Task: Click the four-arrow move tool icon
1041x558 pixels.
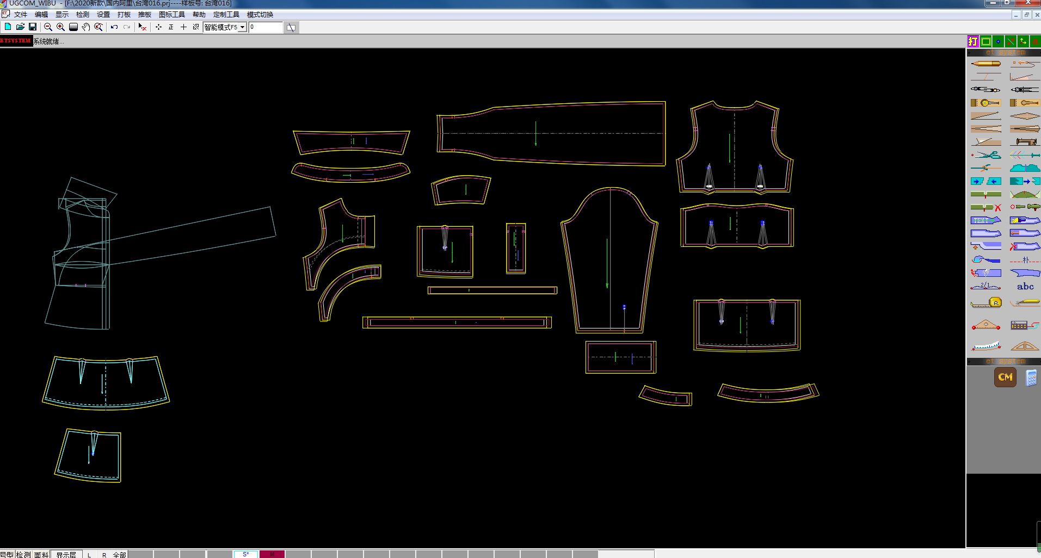Action: click(x=158, y=27)
